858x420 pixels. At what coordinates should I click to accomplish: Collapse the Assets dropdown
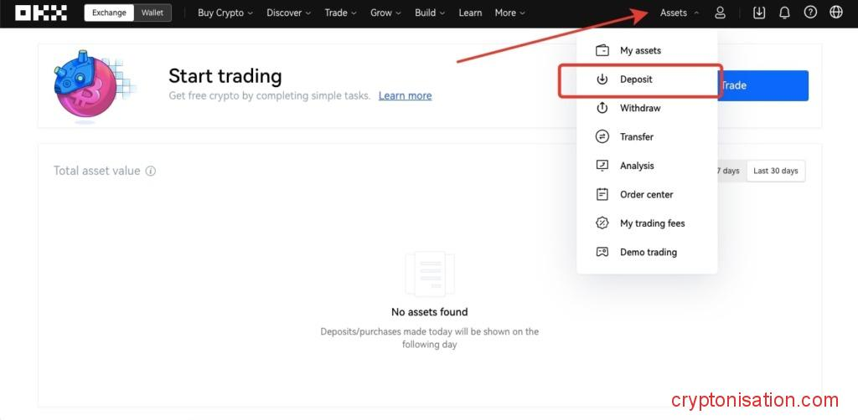pos(680,13)
